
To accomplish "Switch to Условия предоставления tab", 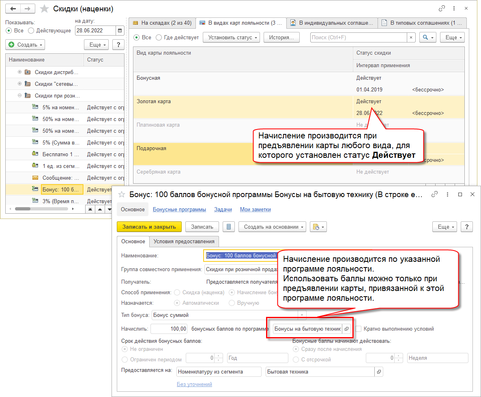I will [x=184, y=242].
